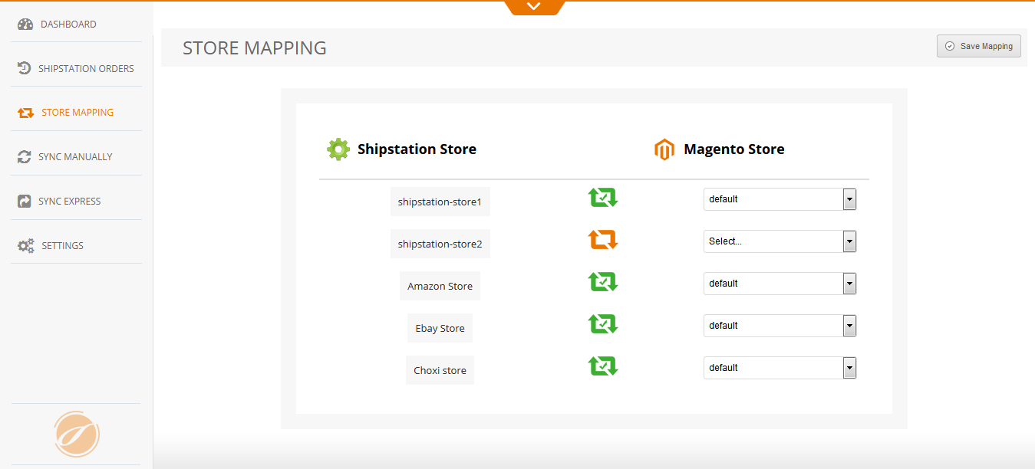Open Shipstation Orders in the sidebar

tap(85, 69)
